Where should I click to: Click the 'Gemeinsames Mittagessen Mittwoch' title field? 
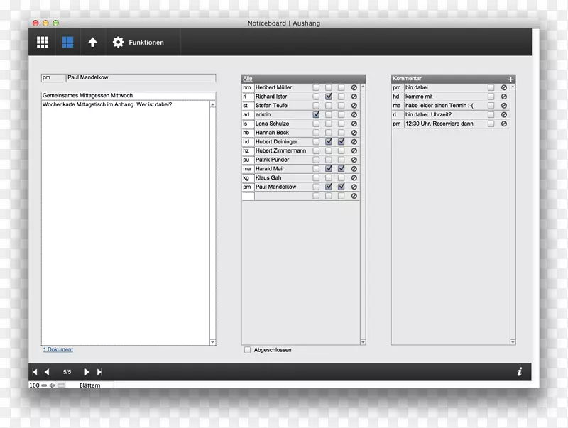click(128, 96)
